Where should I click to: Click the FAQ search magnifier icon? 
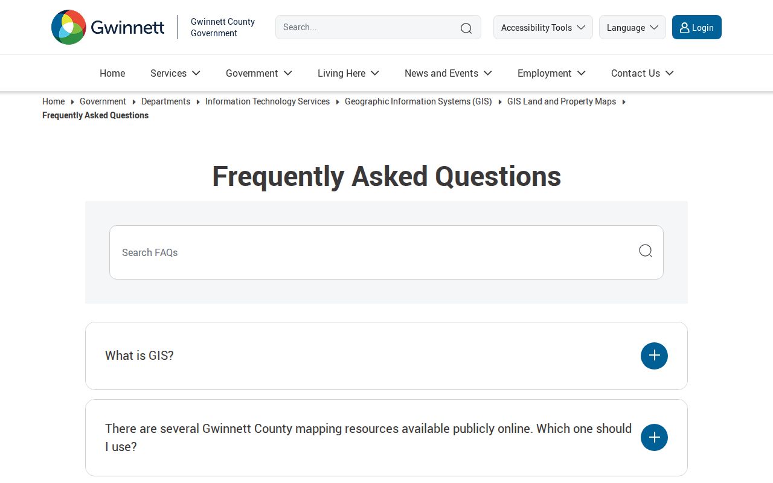click(x=646, y=251)
